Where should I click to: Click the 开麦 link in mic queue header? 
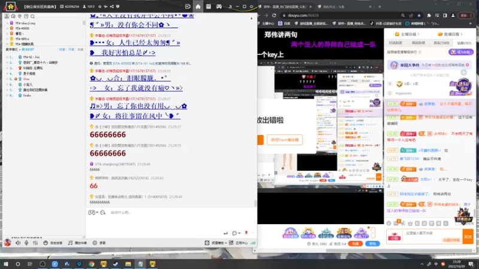(x=71, y=50)
